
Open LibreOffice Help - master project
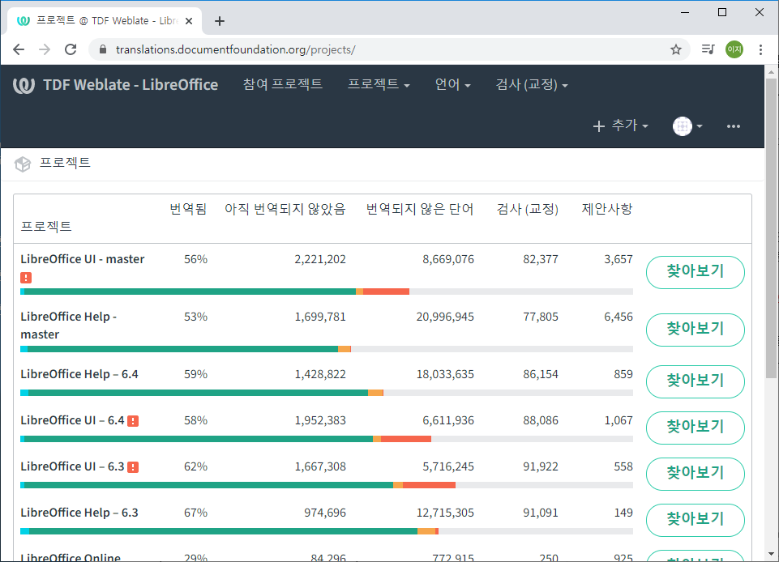(69, 326)
